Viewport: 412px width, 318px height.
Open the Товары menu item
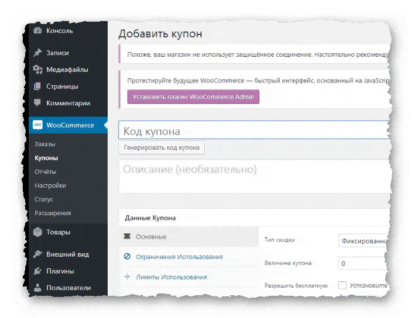click(x=59, y=232)
